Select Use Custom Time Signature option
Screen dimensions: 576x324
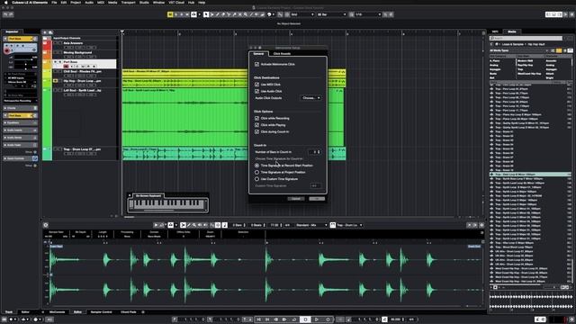[x=256, y=179]
